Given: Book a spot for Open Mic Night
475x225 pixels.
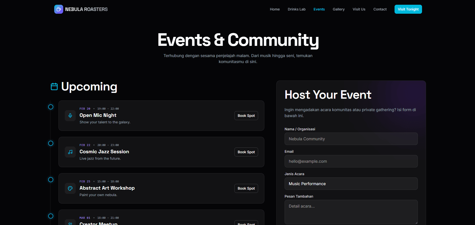Looking at the screenshot, I should [x=246, y=116].
